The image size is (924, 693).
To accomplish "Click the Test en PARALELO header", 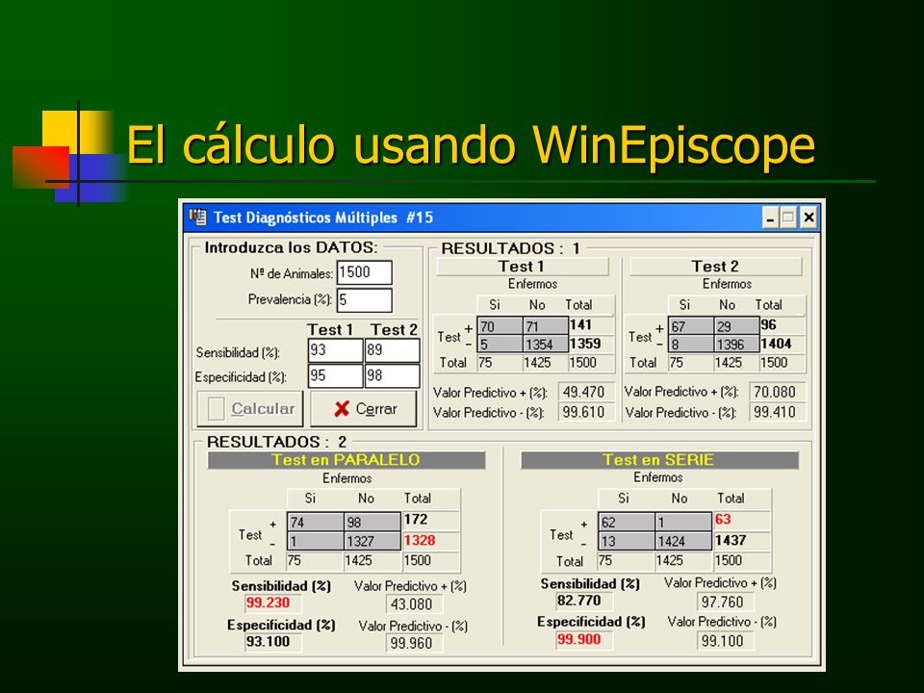I will coord(346,460).
